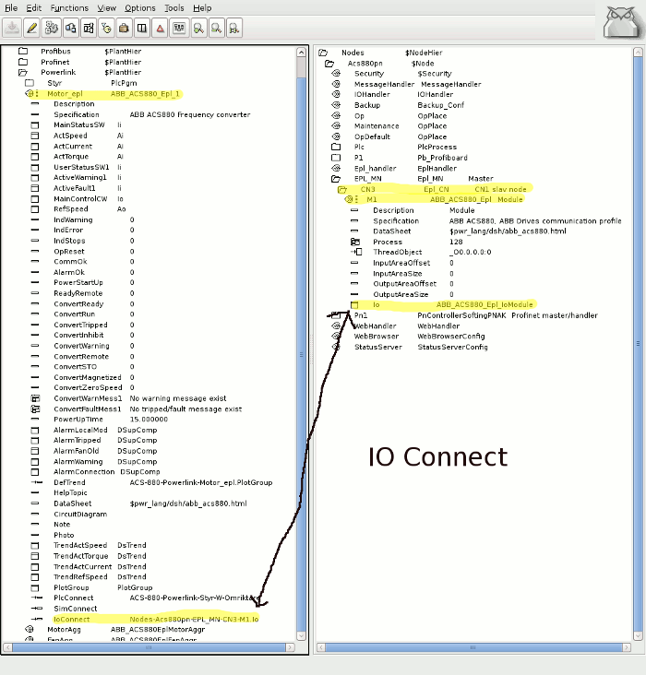Expand the Plc PlcProcess folder
Screen dimensions: 646x675
(x=336, y=147)
